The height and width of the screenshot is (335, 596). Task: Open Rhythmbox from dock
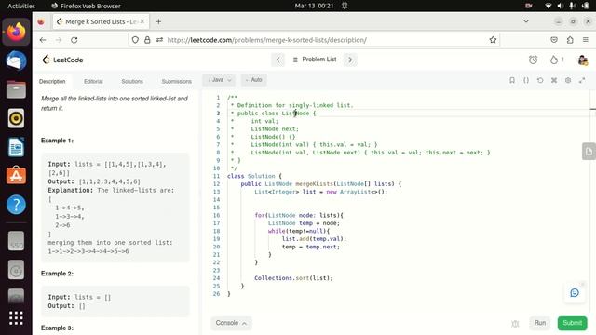point(16,118)
